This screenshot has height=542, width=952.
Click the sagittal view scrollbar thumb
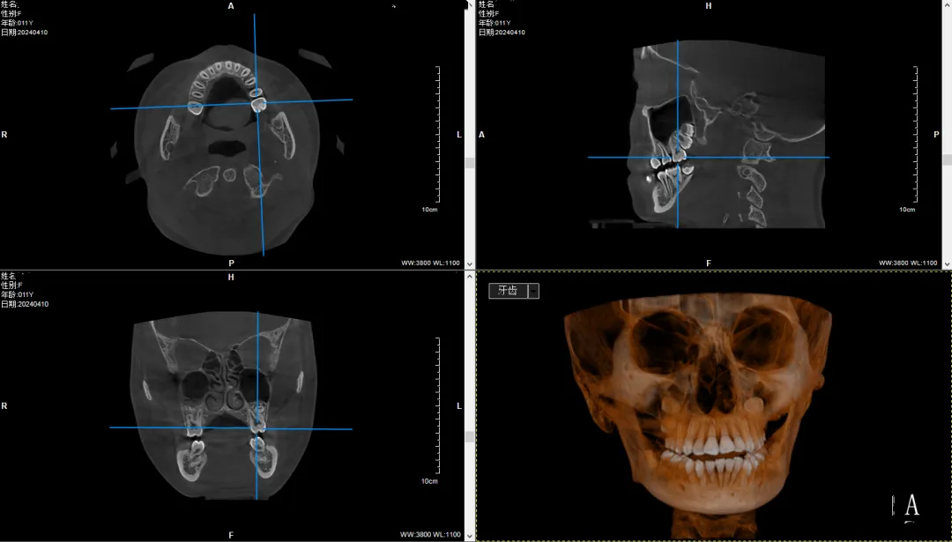coord(947,160)
